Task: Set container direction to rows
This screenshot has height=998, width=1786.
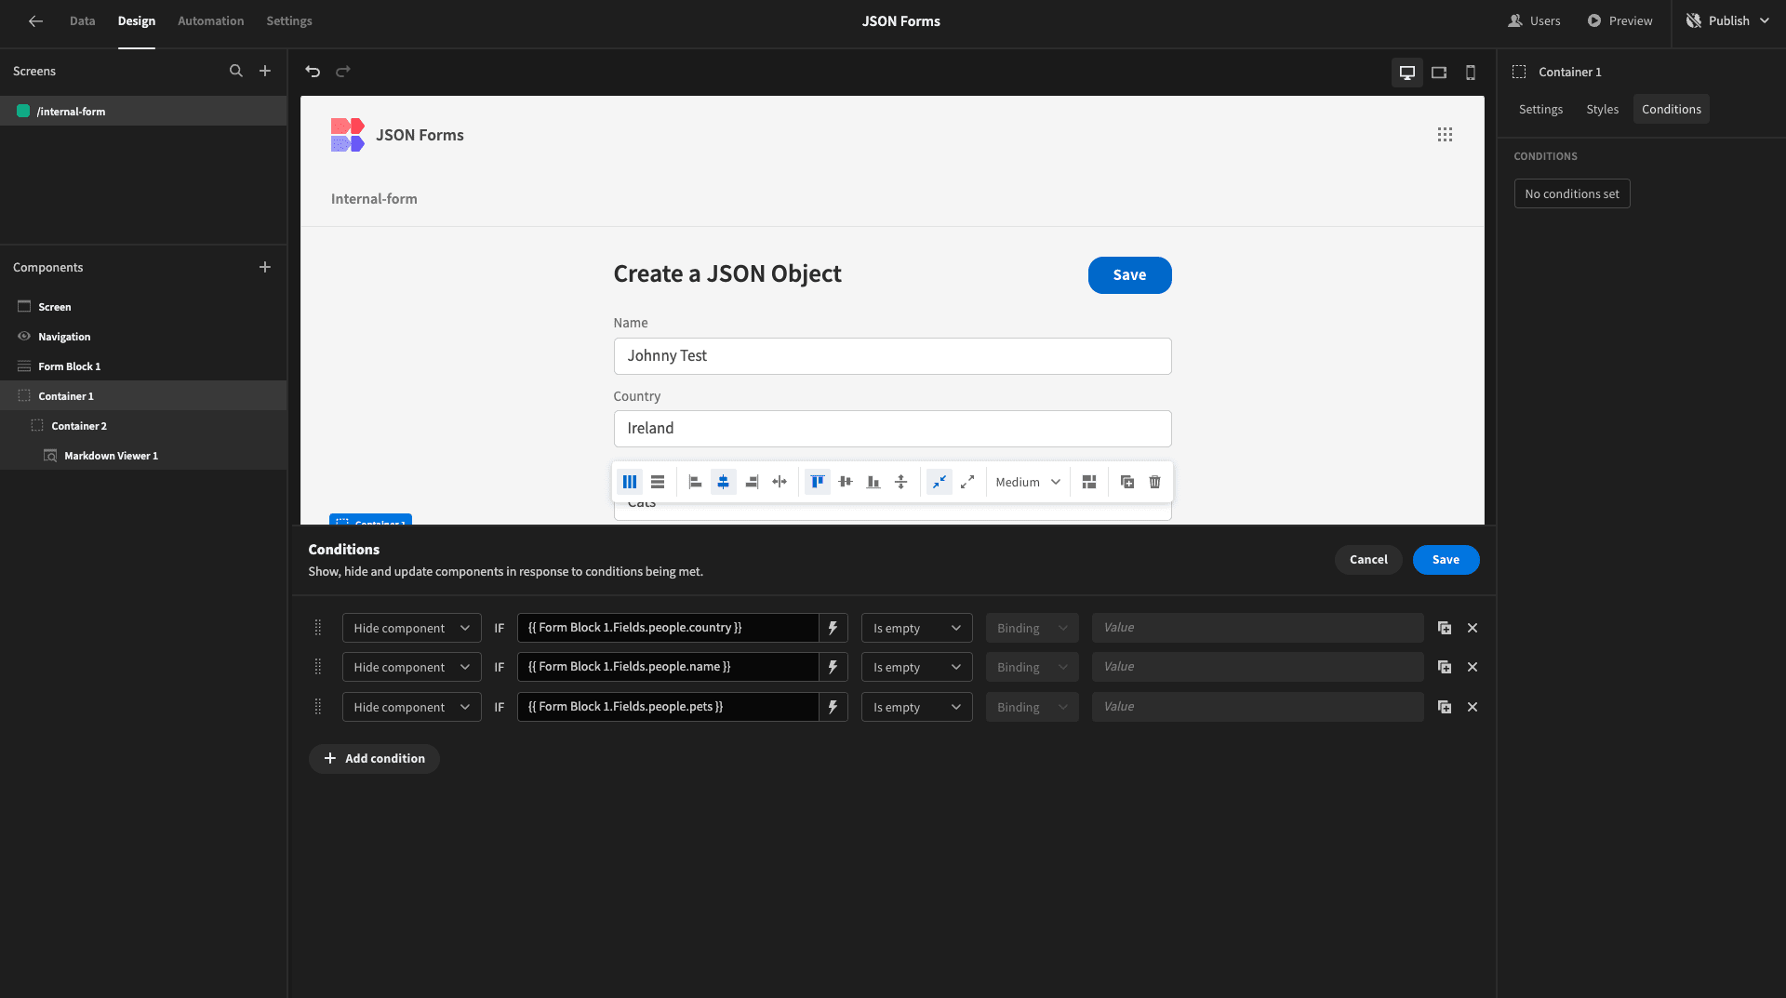Action: pos(658,482)
